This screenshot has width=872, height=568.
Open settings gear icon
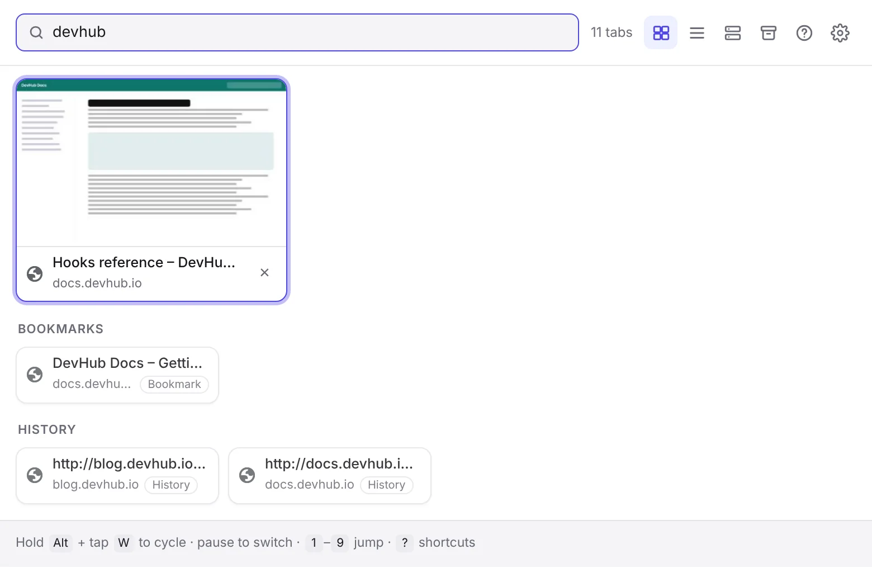click(x=840, y=33)
